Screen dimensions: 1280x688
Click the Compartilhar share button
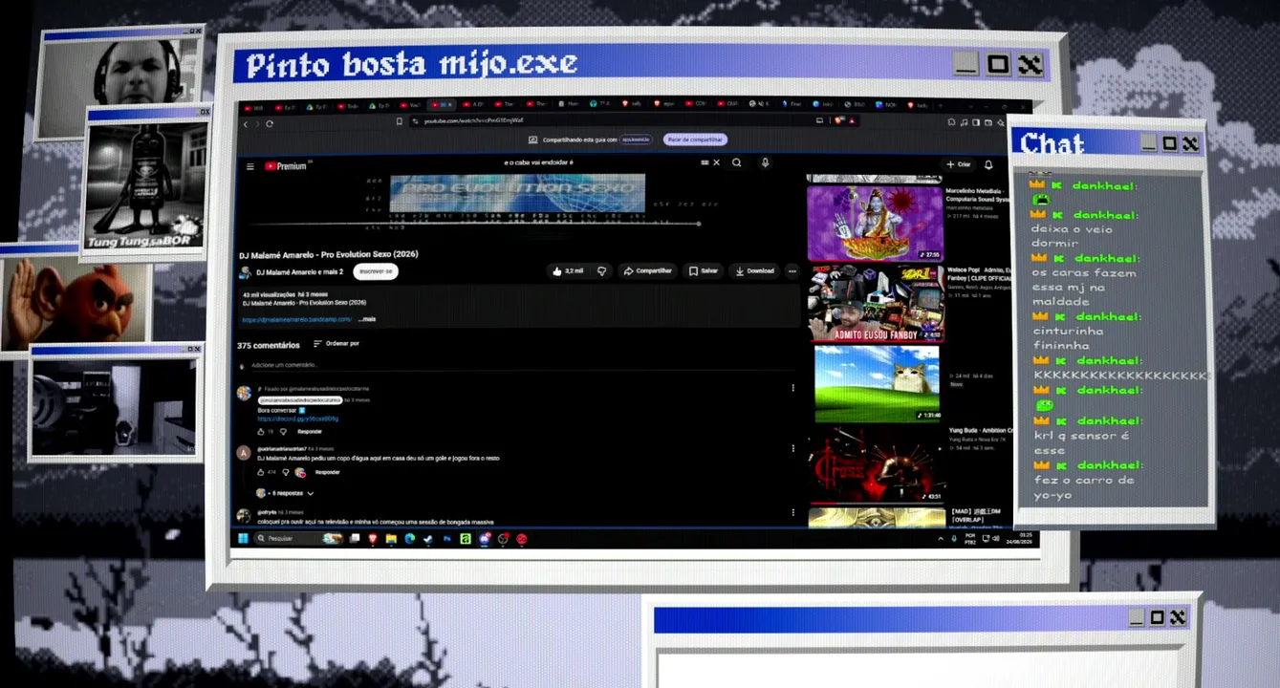(x=647, y=271)
